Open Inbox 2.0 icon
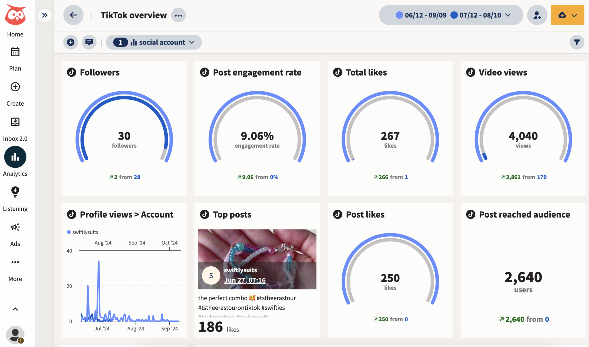Image resolution: width=589 pixels, height=347 pixels. pyautogui.click(x=15, y=122)
